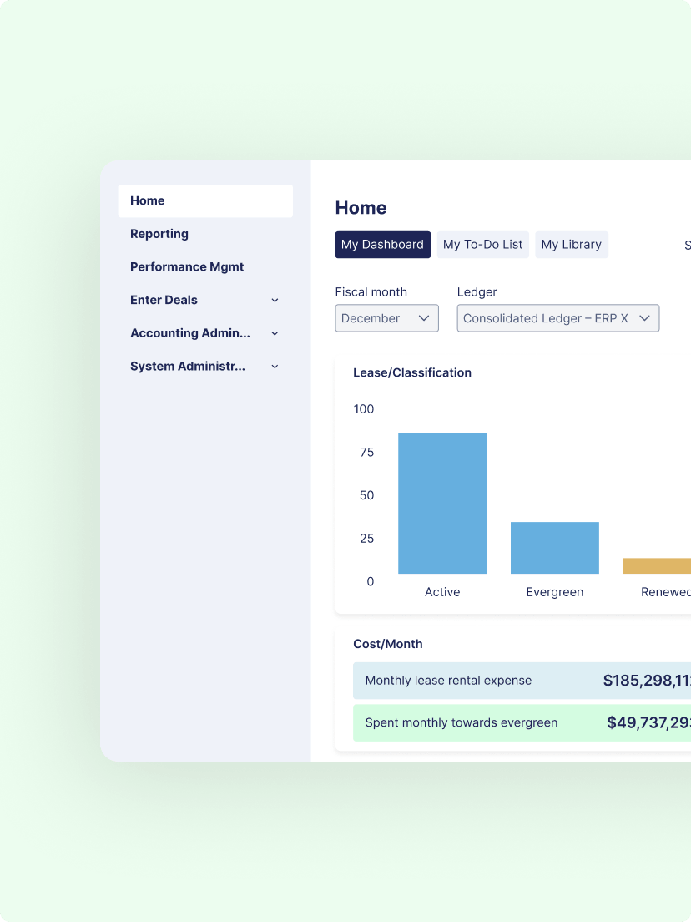The image size is (691, 922).
Task: Open the Consolidated Ledger dropdown
Action: pos(558,318)
